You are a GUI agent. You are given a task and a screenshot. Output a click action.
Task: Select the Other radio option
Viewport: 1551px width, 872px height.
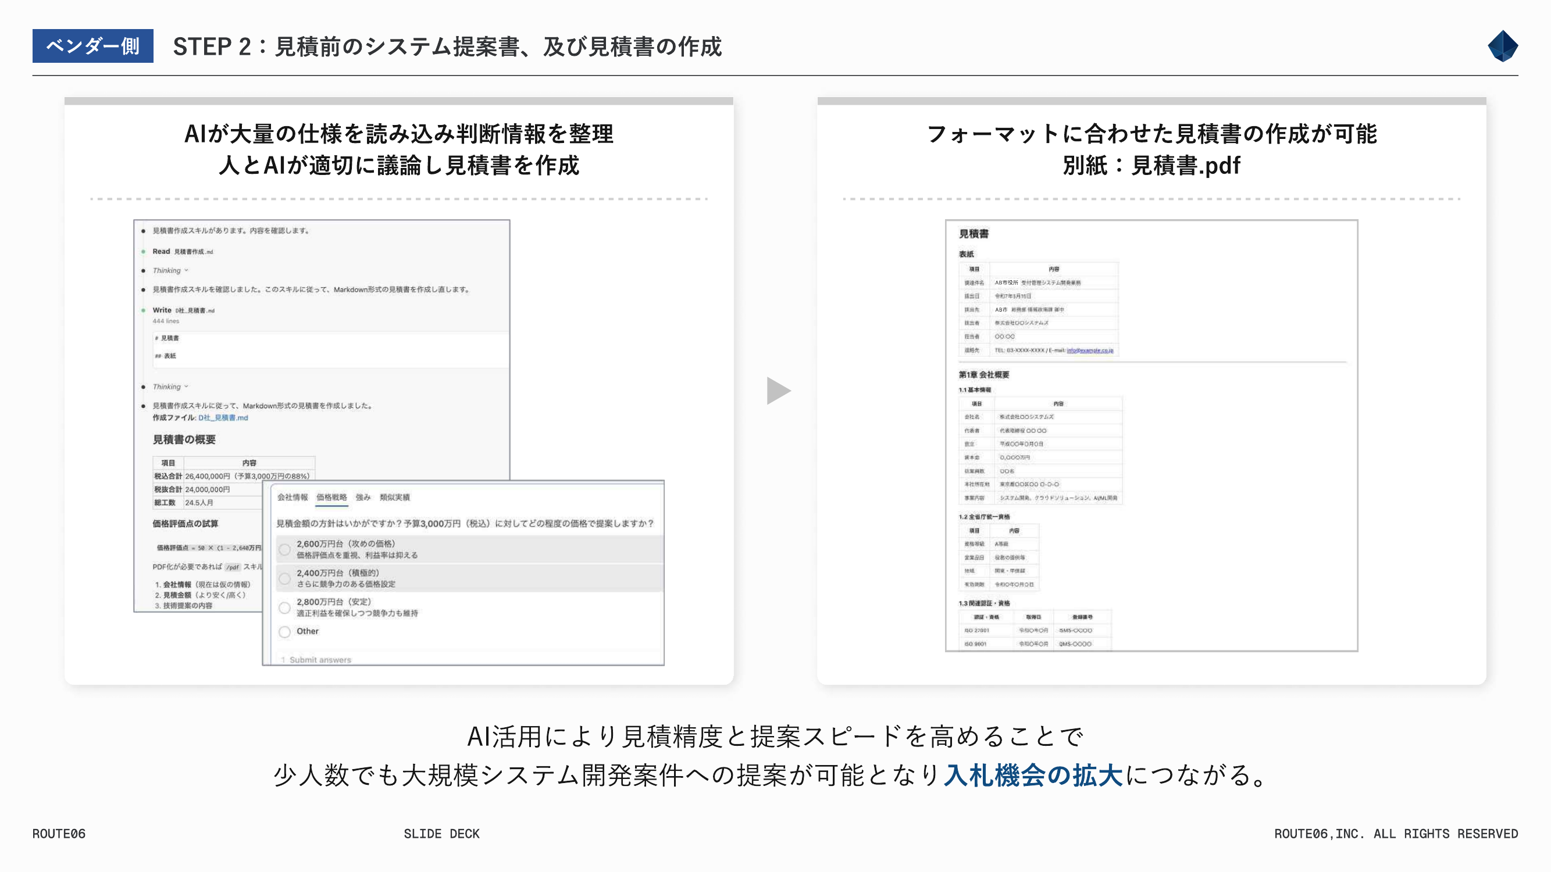tap(285, 631)
